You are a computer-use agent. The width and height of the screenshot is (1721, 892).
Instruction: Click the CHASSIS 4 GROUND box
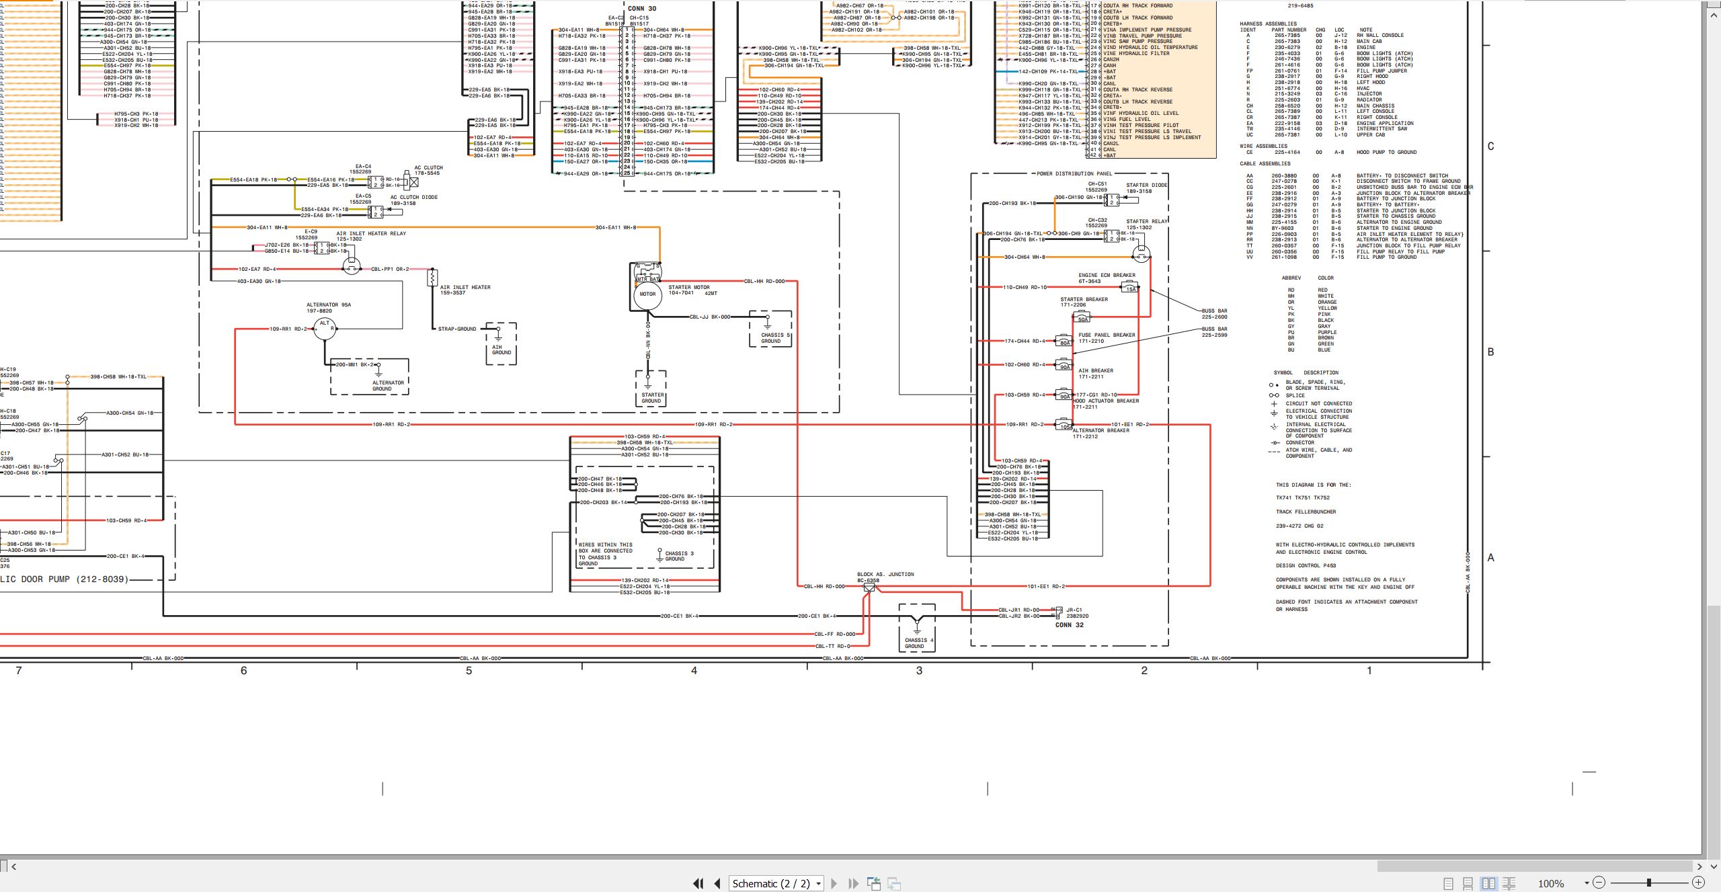917,628
